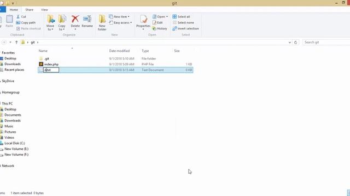Refresh the current folder view
This screenshot has height=196, width=350.
[295, 42]
